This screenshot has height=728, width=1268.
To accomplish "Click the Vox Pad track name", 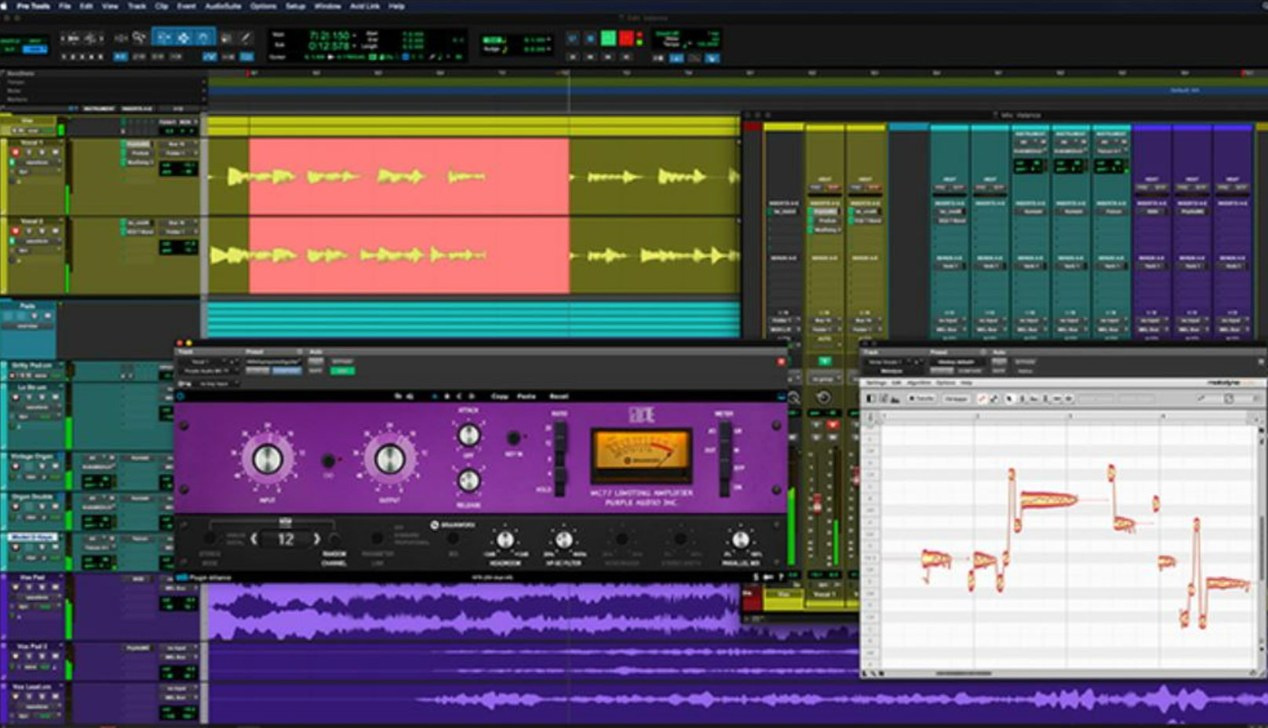I will point(32,578).
